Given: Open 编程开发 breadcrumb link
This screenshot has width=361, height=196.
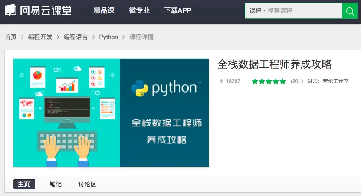Looking at the screenshot, I should click(40, 37).
